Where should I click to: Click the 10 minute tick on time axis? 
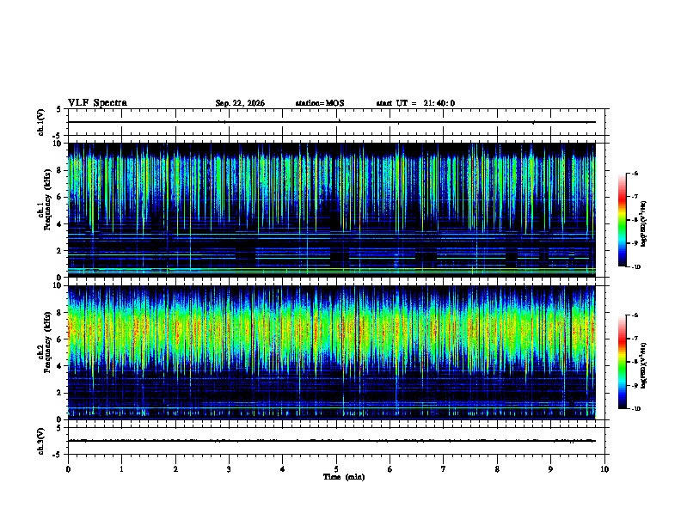point(604,469)
